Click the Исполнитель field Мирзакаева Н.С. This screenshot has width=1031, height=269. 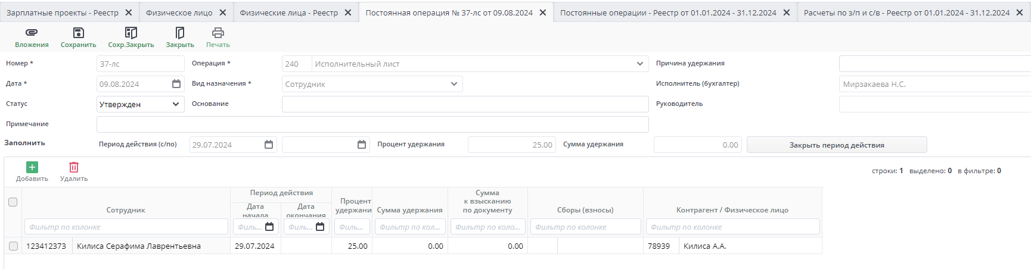[934, 84]
